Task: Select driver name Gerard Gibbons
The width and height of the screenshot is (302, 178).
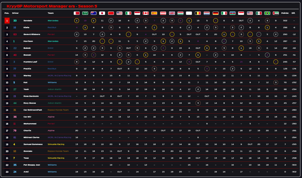Action: (x=31, y=34)
